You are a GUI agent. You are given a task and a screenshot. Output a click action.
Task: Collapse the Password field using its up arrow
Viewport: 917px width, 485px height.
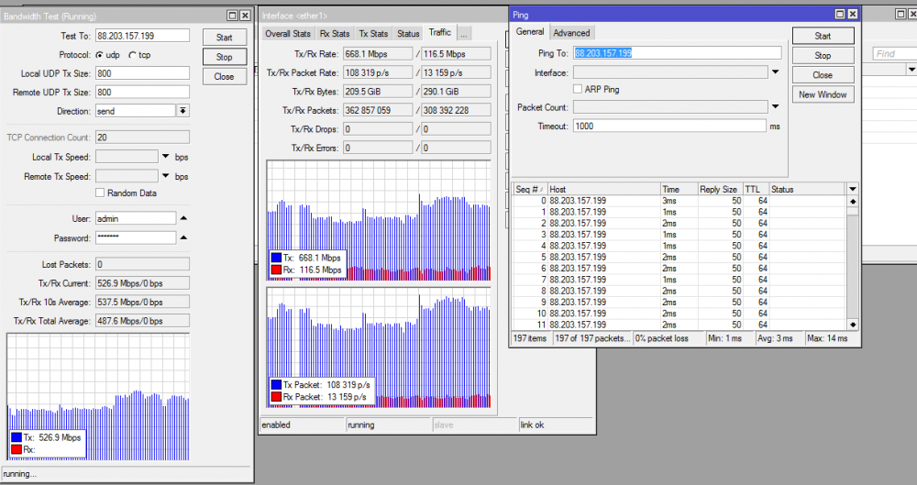click(182, 237)
